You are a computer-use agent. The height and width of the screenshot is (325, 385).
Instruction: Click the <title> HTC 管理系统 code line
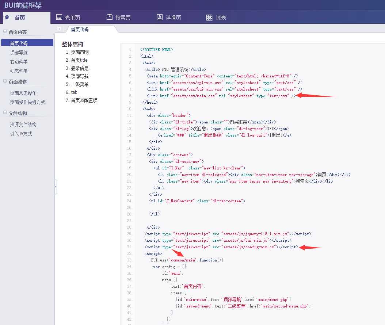point(175,69)
